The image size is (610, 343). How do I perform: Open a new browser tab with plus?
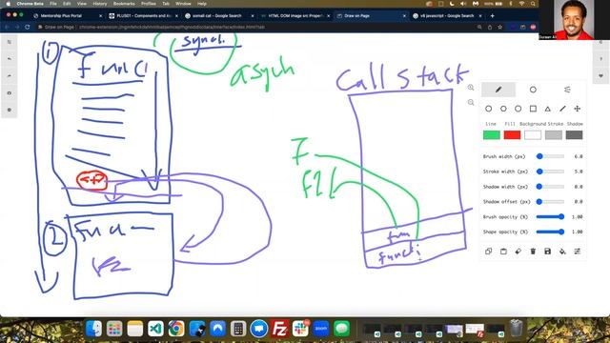(493, 16)
